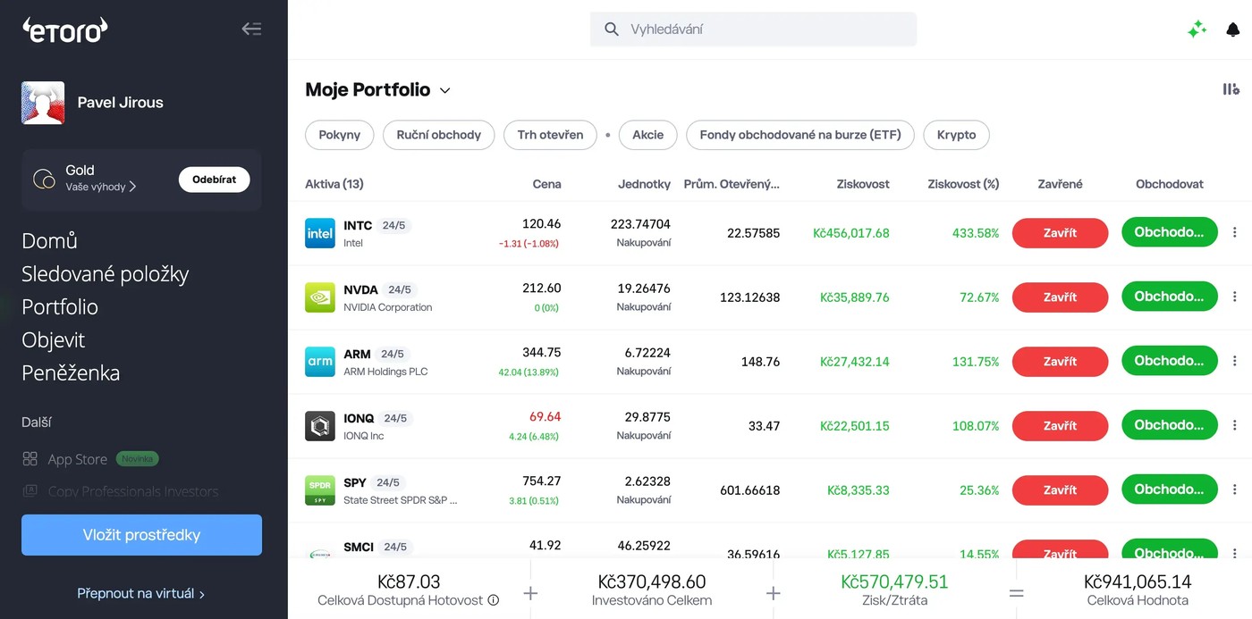Screen dimensions: 1252x619
Task: Select the Krypto filter chip
Action: pos(956,135)
